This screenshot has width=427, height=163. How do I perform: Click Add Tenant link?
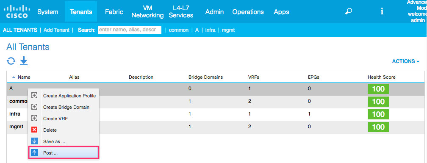click(x=56, y=30)
